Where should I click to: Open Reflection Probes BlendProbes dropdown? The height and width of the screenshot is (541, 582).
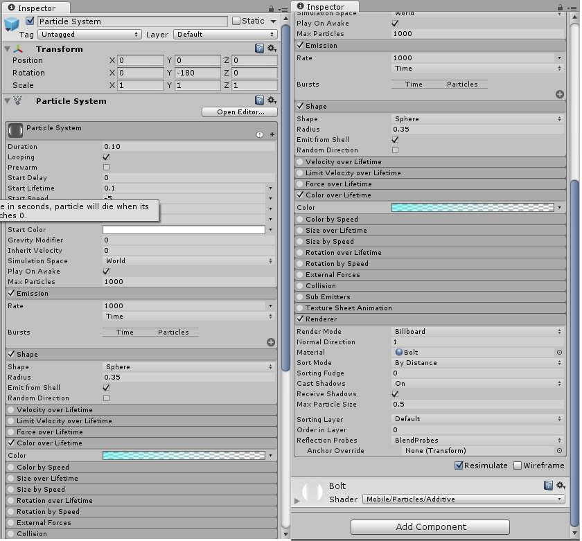(477, 440)
